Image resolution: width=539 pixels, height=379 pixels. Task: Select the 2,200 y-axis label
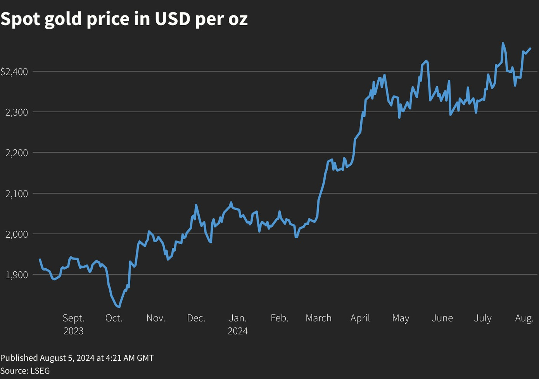point(16,153)
